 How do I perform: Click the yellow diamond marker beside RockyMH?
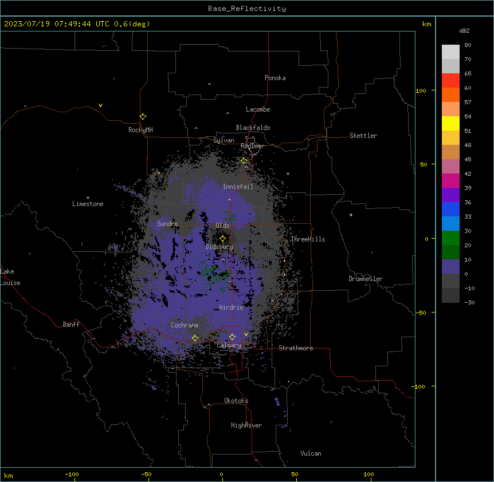[143, 117]
